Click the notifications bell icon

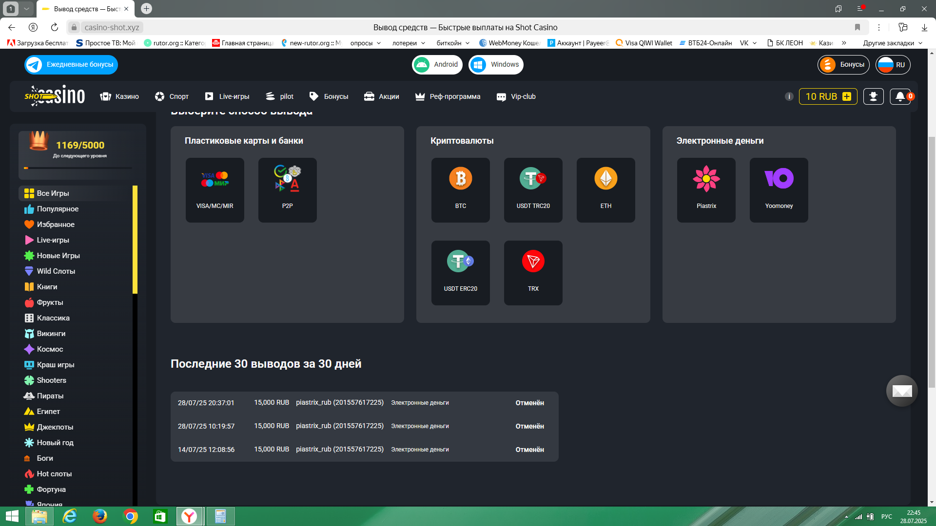(x=900, y=96)
